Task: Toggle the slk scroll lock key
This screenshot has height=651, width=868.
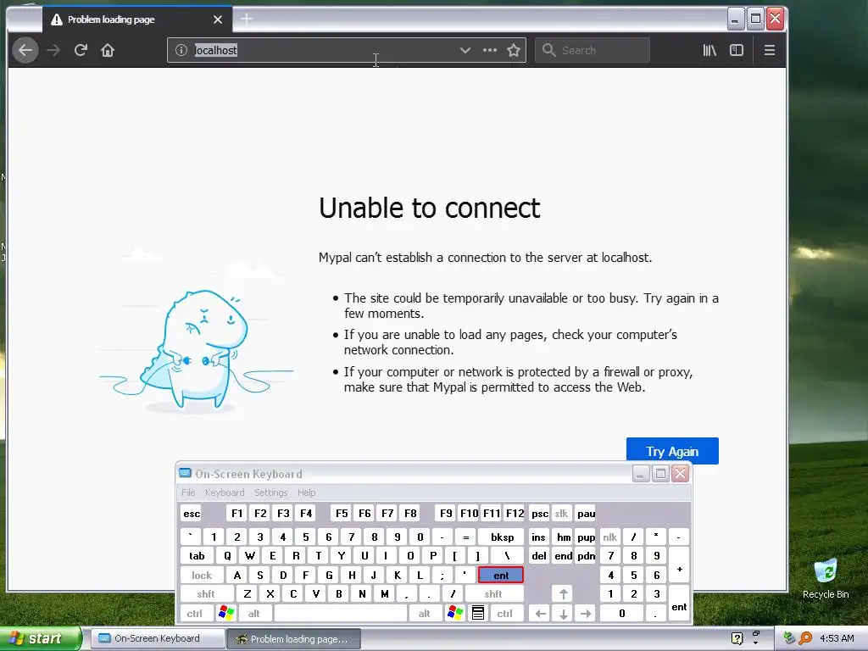Action: (561, 513)
